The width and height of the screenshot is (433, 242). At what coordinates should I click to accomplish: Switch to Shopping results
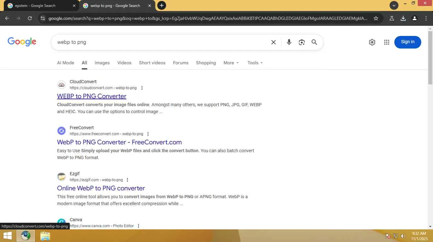tap(206, 63)
